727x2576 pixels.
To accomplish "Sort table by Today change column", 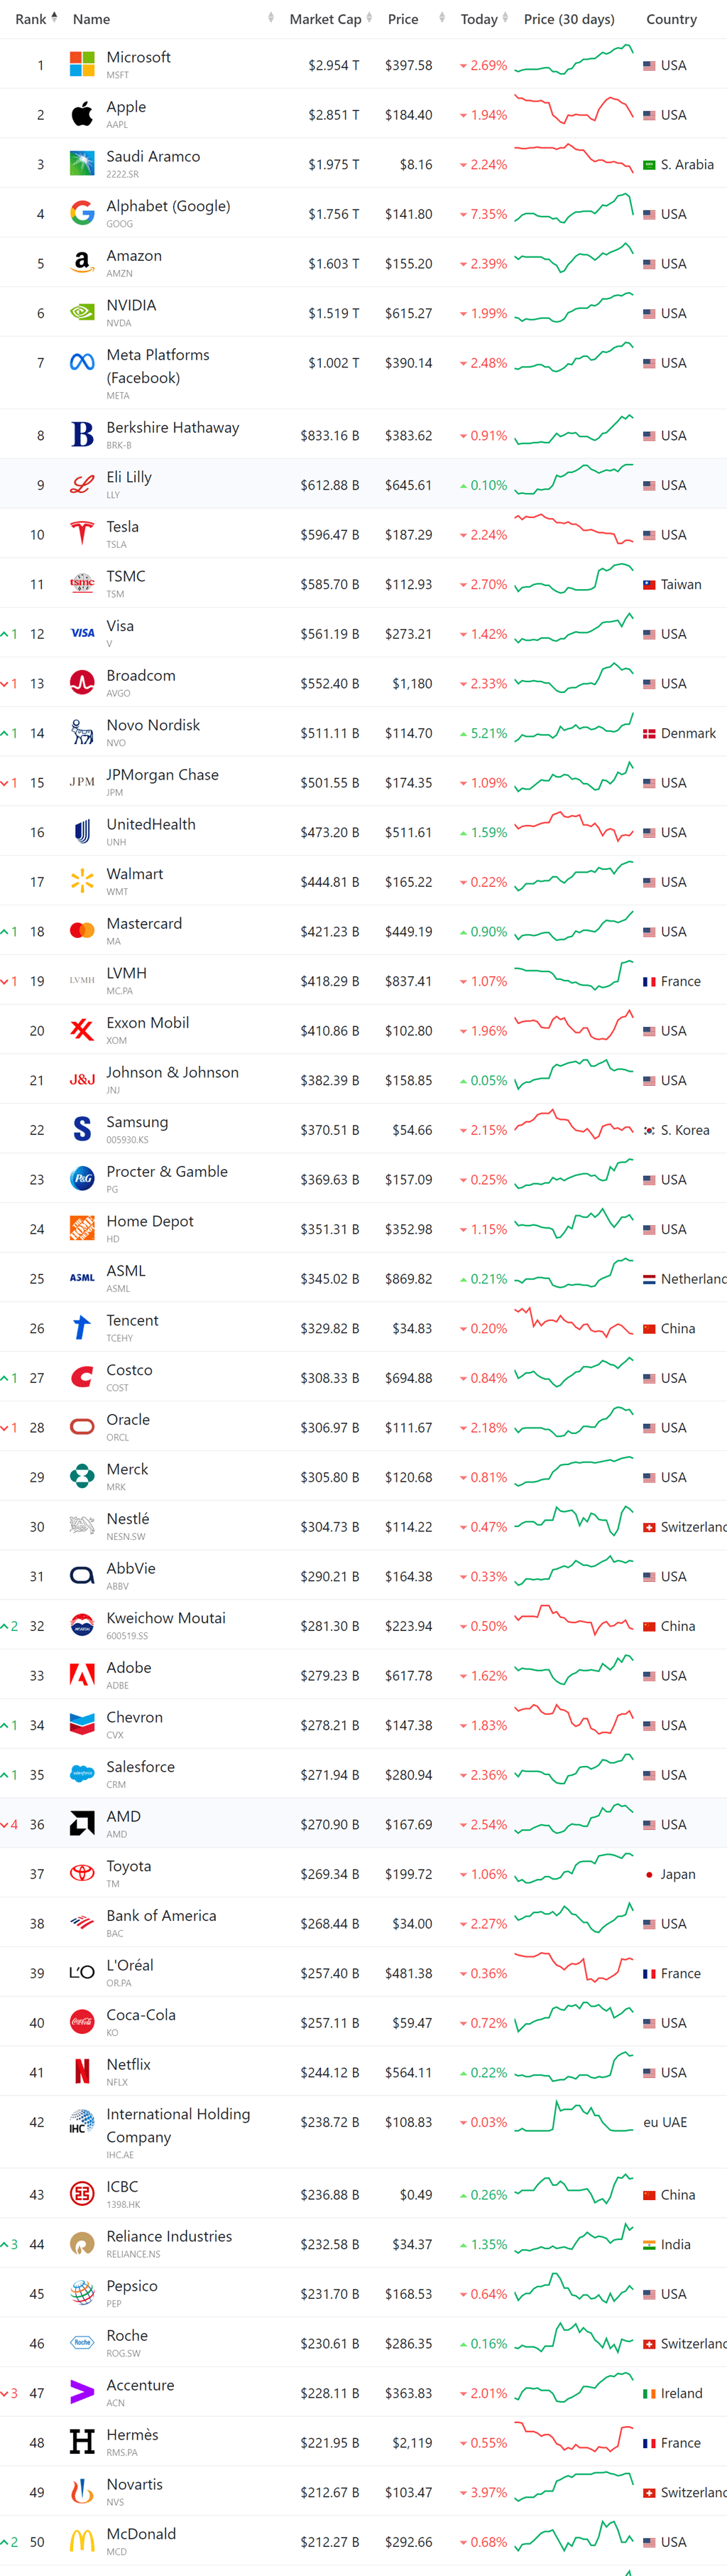I will tap(484, 19).
